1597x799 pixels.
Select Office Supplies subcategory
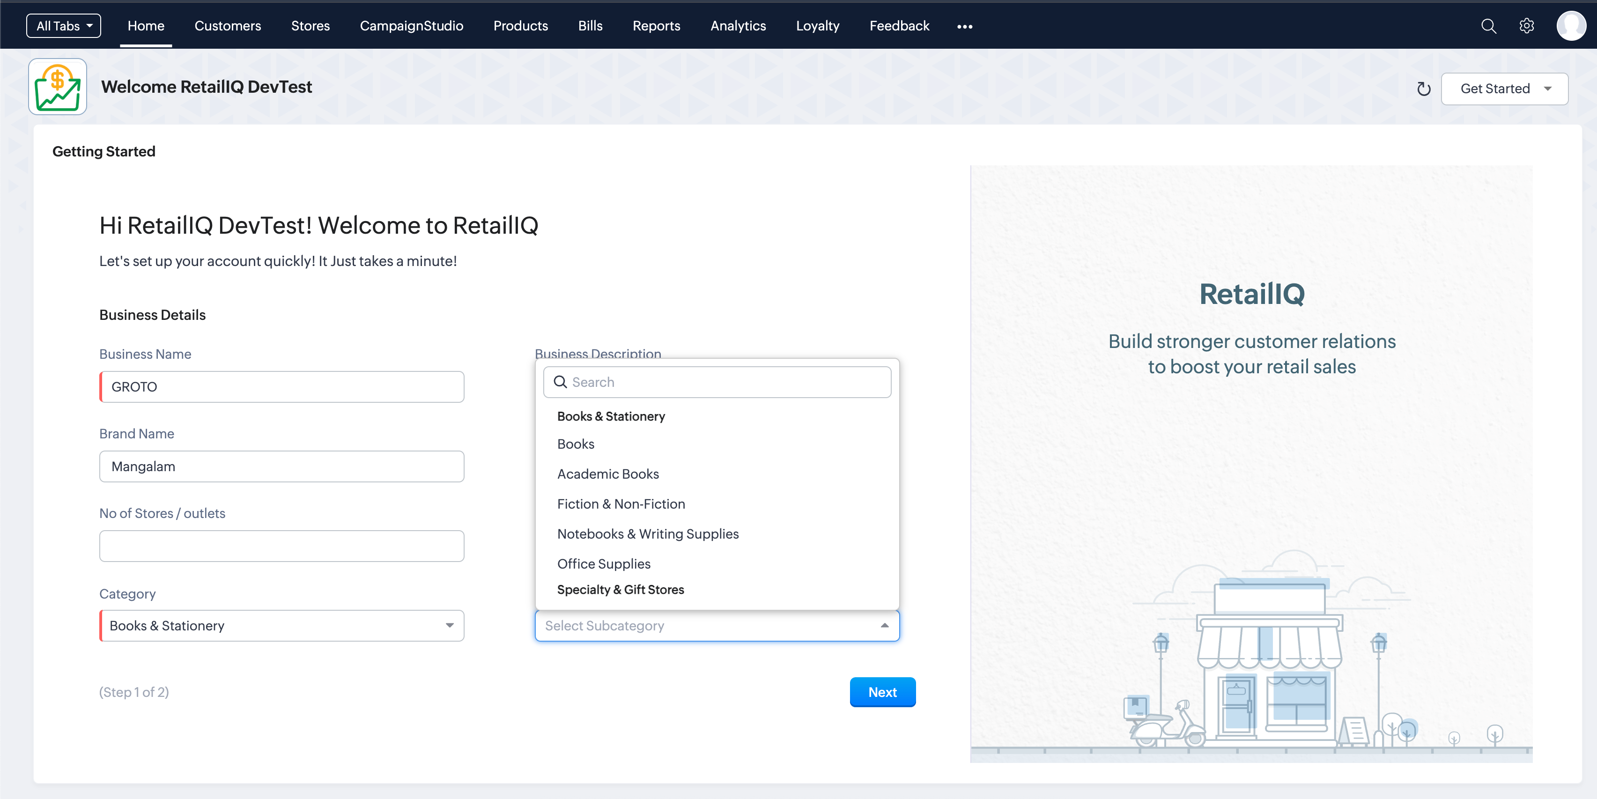pyautogui.click(x=717, y=563)
